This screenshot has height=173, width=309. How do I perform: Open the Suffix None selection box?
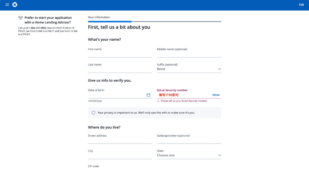(189, 69)
